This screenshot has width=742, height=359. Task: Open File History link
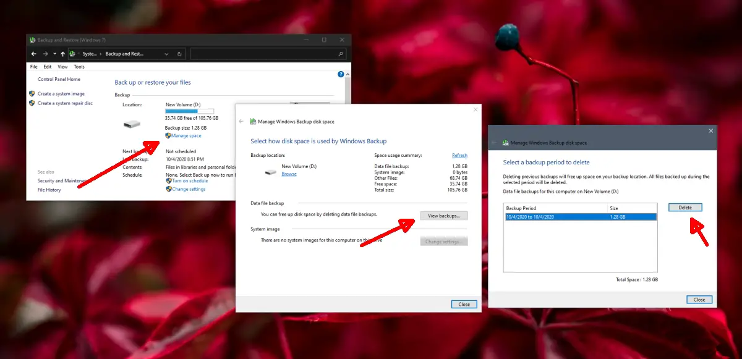49,190
